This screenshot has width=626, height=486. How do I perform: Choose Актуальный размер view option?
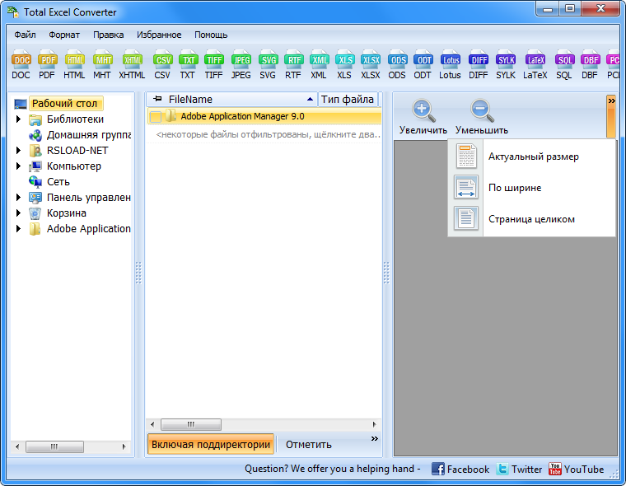tap(531, 157)
